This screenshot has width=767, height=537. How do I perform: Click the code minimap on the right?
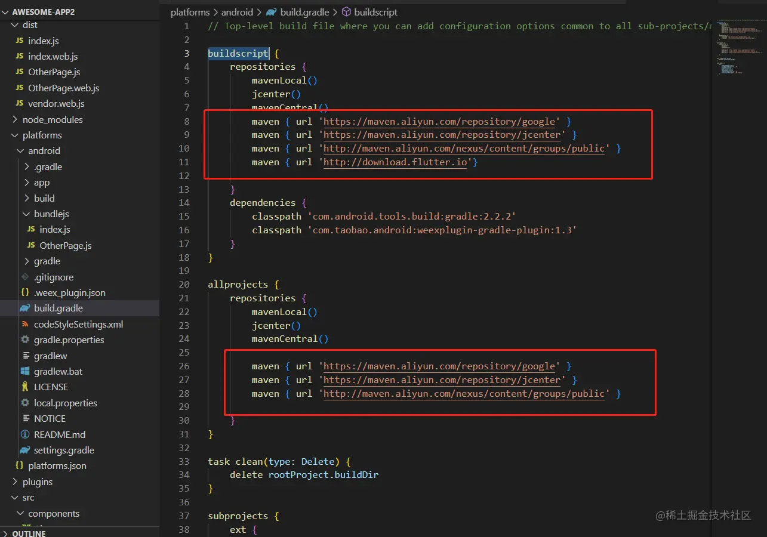click(738, 48)
